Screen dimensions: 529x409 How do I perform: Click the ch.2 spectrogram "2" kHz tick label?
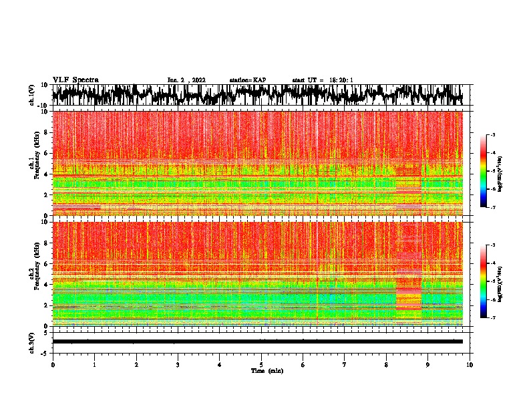click(x=46, y=305)
